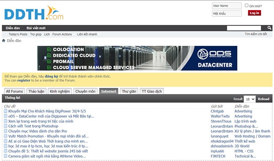Click document icon beside Cách viết Text trong Photoshop

pos(5,126)
